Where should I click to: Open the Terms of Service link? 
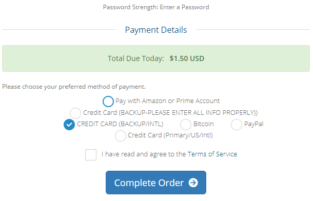[212, 154]
